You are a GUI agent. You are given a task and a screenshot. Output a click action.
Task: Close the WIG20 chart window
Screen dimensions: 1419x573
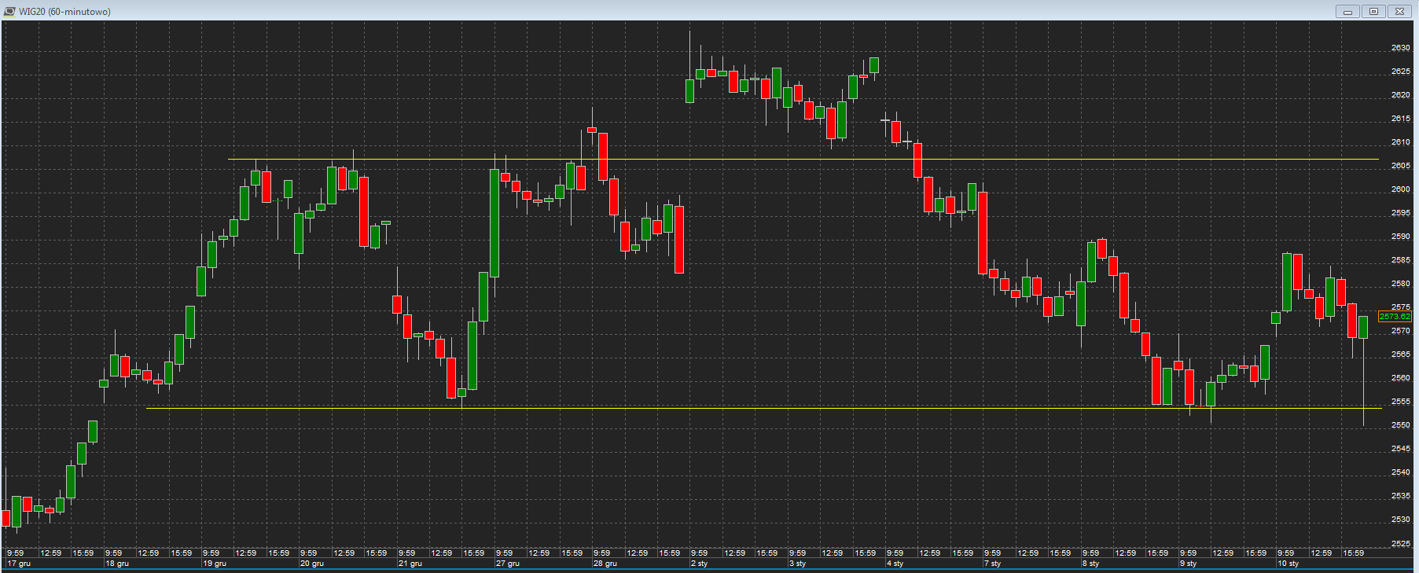(x=1400, y=11)
